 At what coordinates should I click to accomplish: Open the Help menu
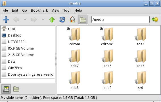78,10
